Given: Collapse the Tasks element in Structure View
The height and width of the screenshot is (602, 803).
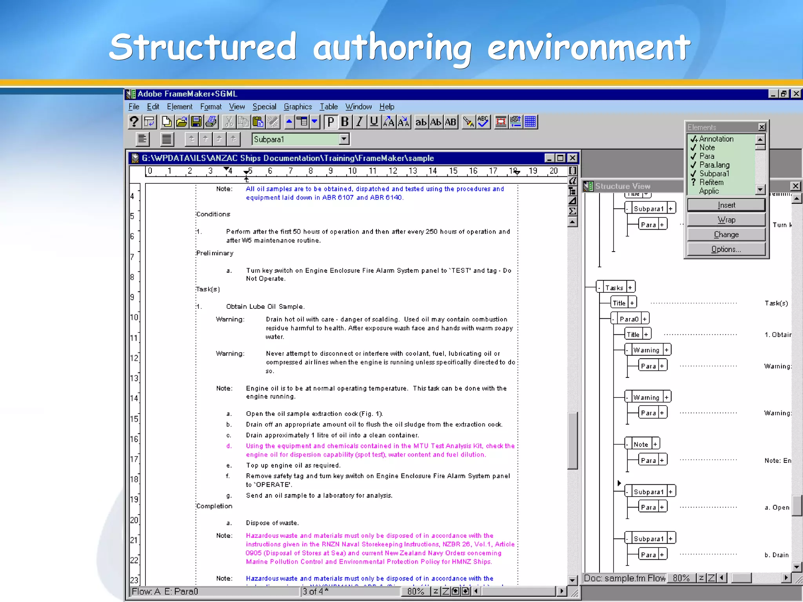Looking at the screenshot, I should 599,288.
